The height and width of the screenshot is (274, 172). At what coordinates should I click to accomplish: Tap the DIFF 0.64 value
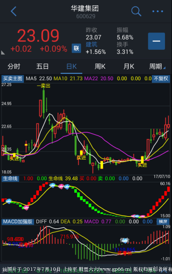tap(48, 222)
